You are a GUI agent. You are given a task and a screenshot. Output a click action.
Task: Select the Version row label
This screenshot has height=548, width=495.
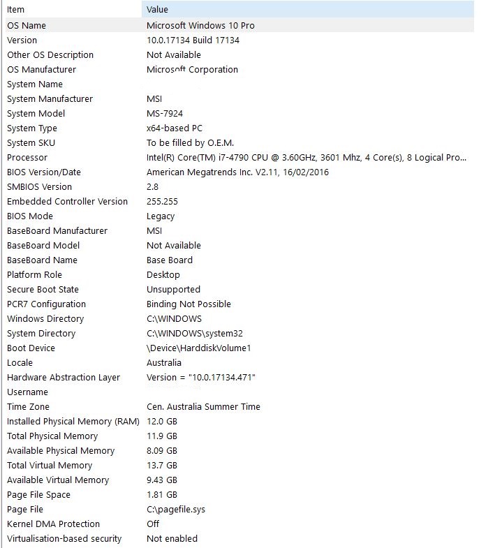(22, 40)
